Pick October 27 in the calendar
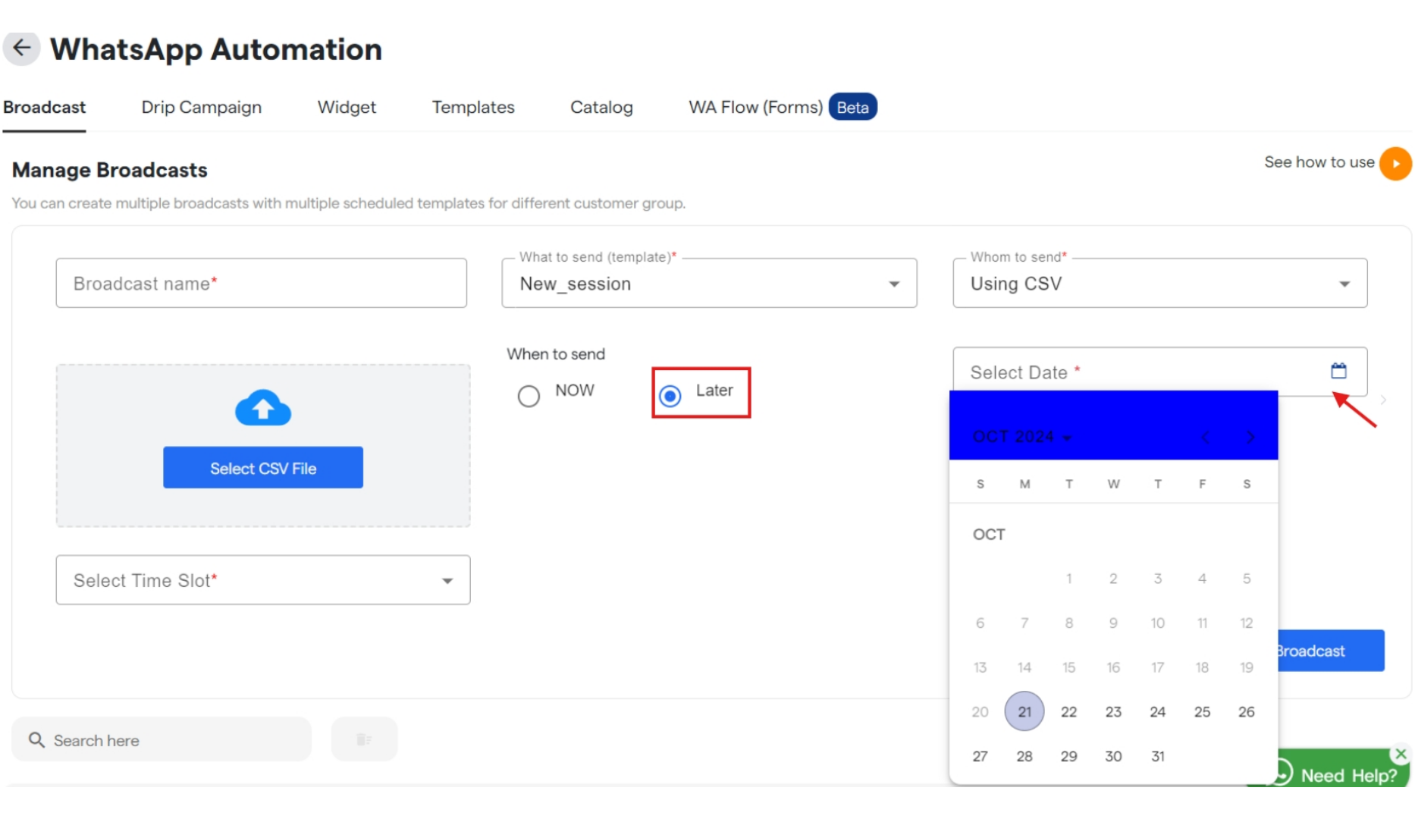The image size is (1415, 819). [x=980, y=756]
